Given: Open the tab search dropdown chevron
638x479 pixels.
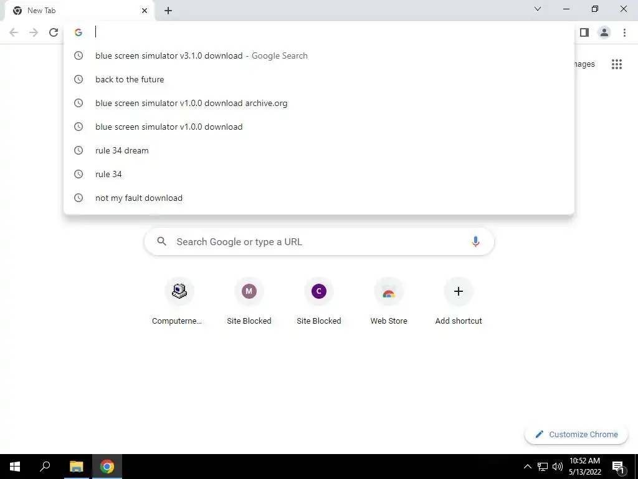Looking at the screenshot, I should tap(538, 9).
